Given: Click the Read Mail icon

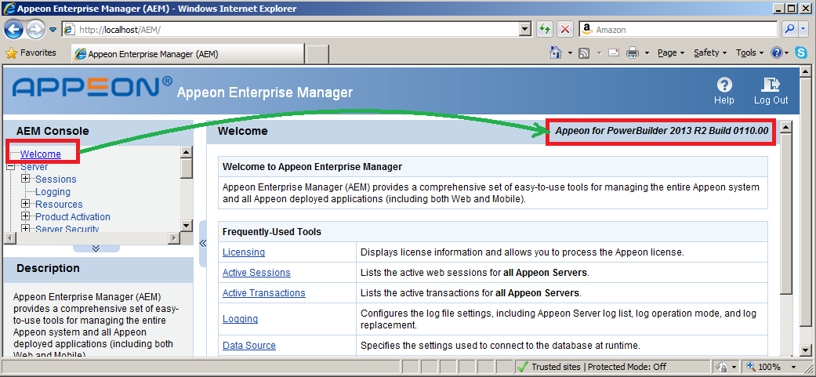Looking at the screenshot, I should 614,53.
